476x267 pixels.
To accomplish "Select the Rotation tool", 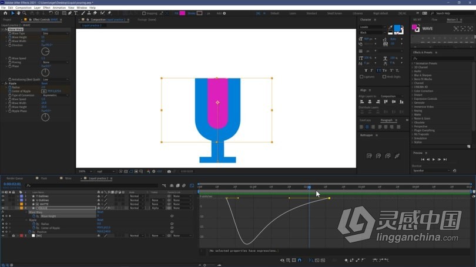I will coord(51,13).
